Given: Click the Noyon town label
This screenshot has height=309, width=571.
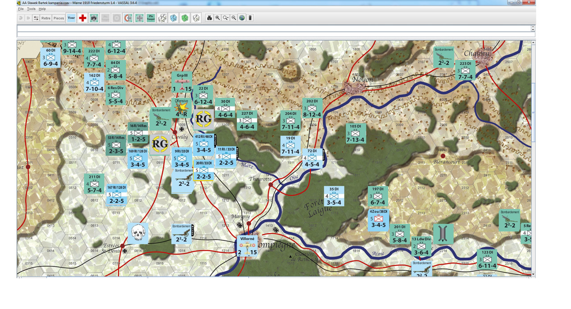Looking at the screenshot, I should tap(362, 80).
